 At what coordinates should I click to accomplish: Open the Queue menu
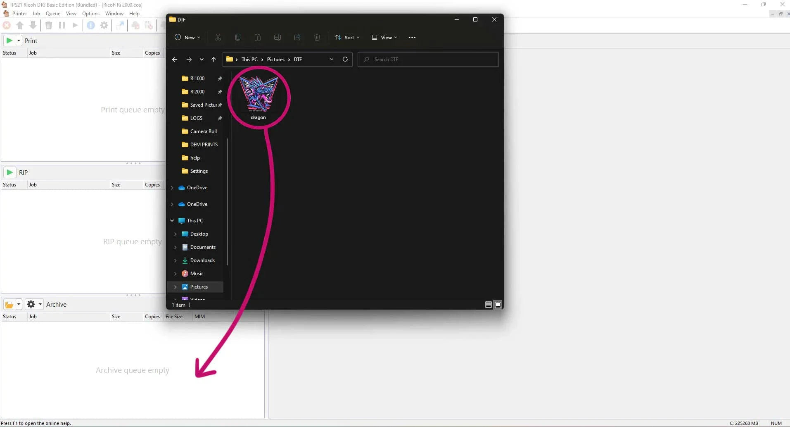53,14
